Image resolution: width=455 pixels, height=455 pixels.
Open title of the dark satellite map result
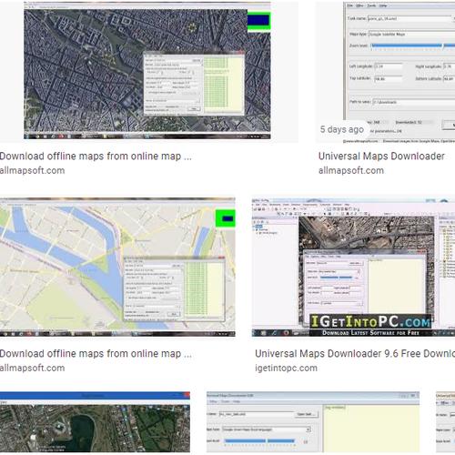[96, 157]
